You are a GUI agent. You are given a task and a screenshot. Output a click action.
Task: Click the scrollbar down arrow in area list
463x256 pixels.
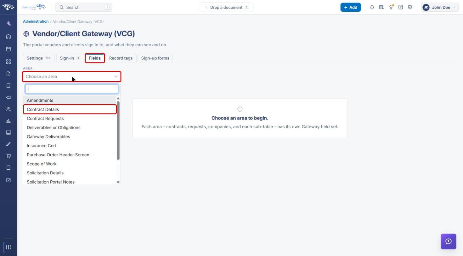coord(118,182)
